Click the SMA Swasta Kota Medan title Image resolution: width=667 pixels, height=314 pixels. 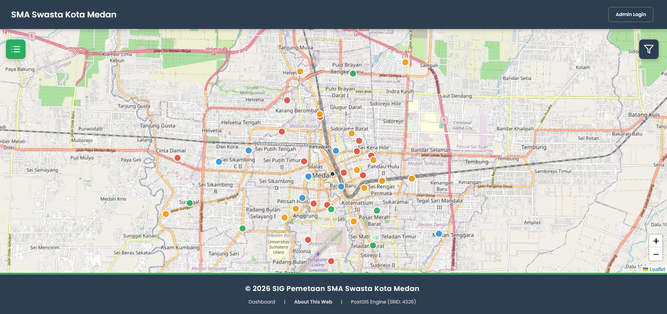point(64,14)
